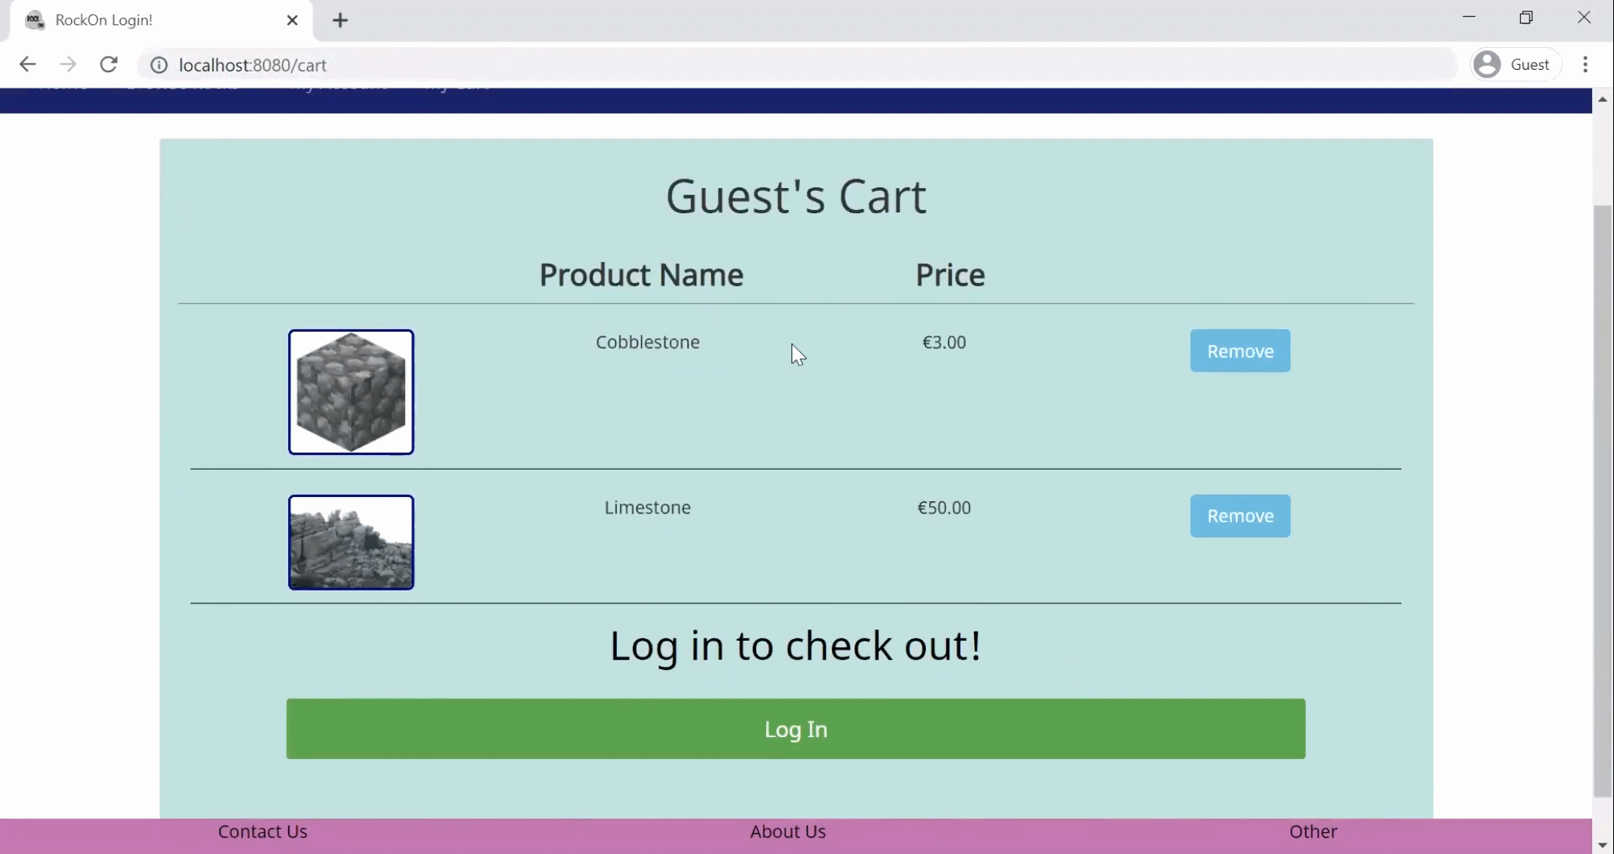Open a new browser tab
1614x854 pixels.
pyautogui.click(x=340, y=20)
